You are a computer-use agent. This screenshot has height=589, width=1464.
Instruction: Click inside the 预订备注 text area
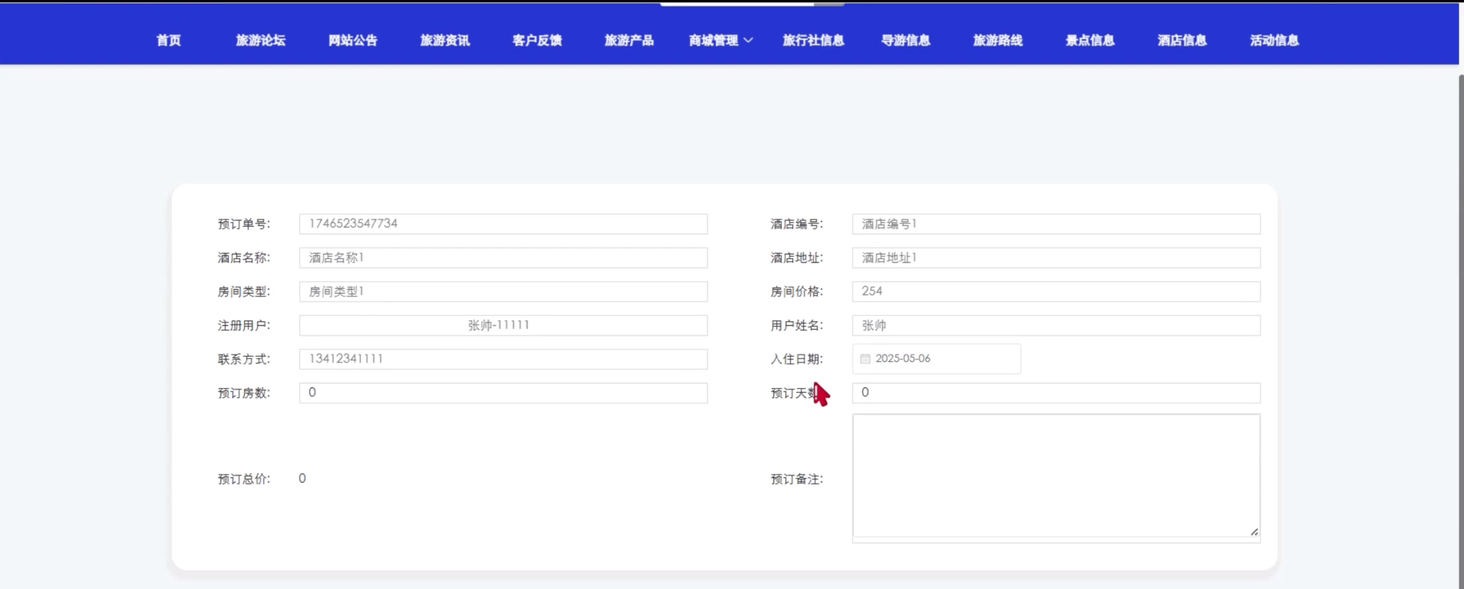pos(1056,475)
